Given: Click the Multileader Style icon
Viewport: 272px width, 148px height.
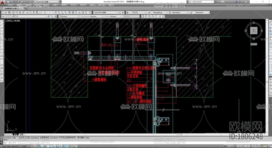Looking at the screenshot, I should click(x=191, y=13).
